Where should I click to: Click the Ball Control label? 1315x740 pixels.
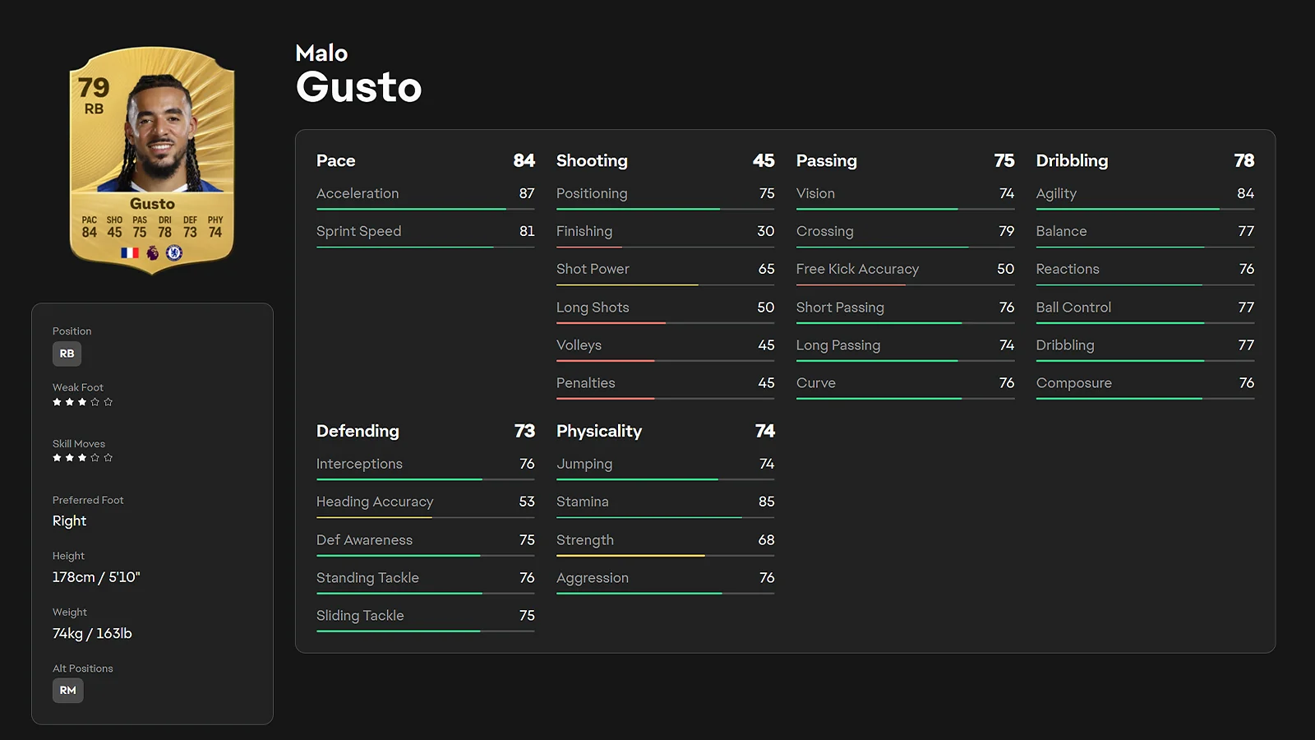[1073, 308]
